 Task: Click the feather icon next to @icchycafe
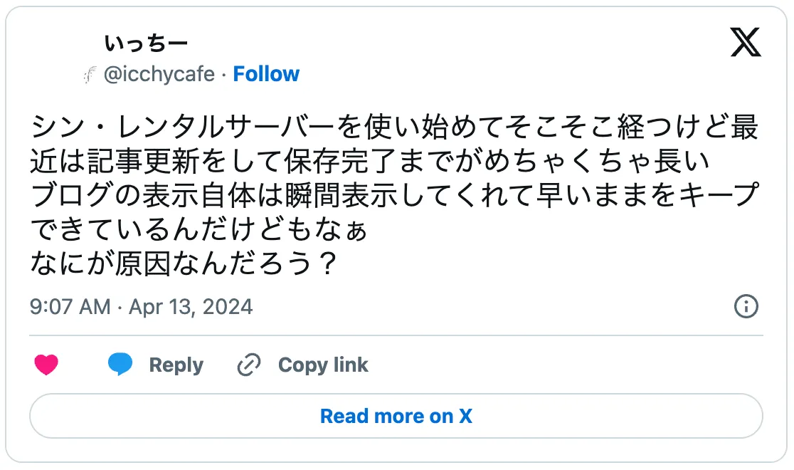[90, 73]
